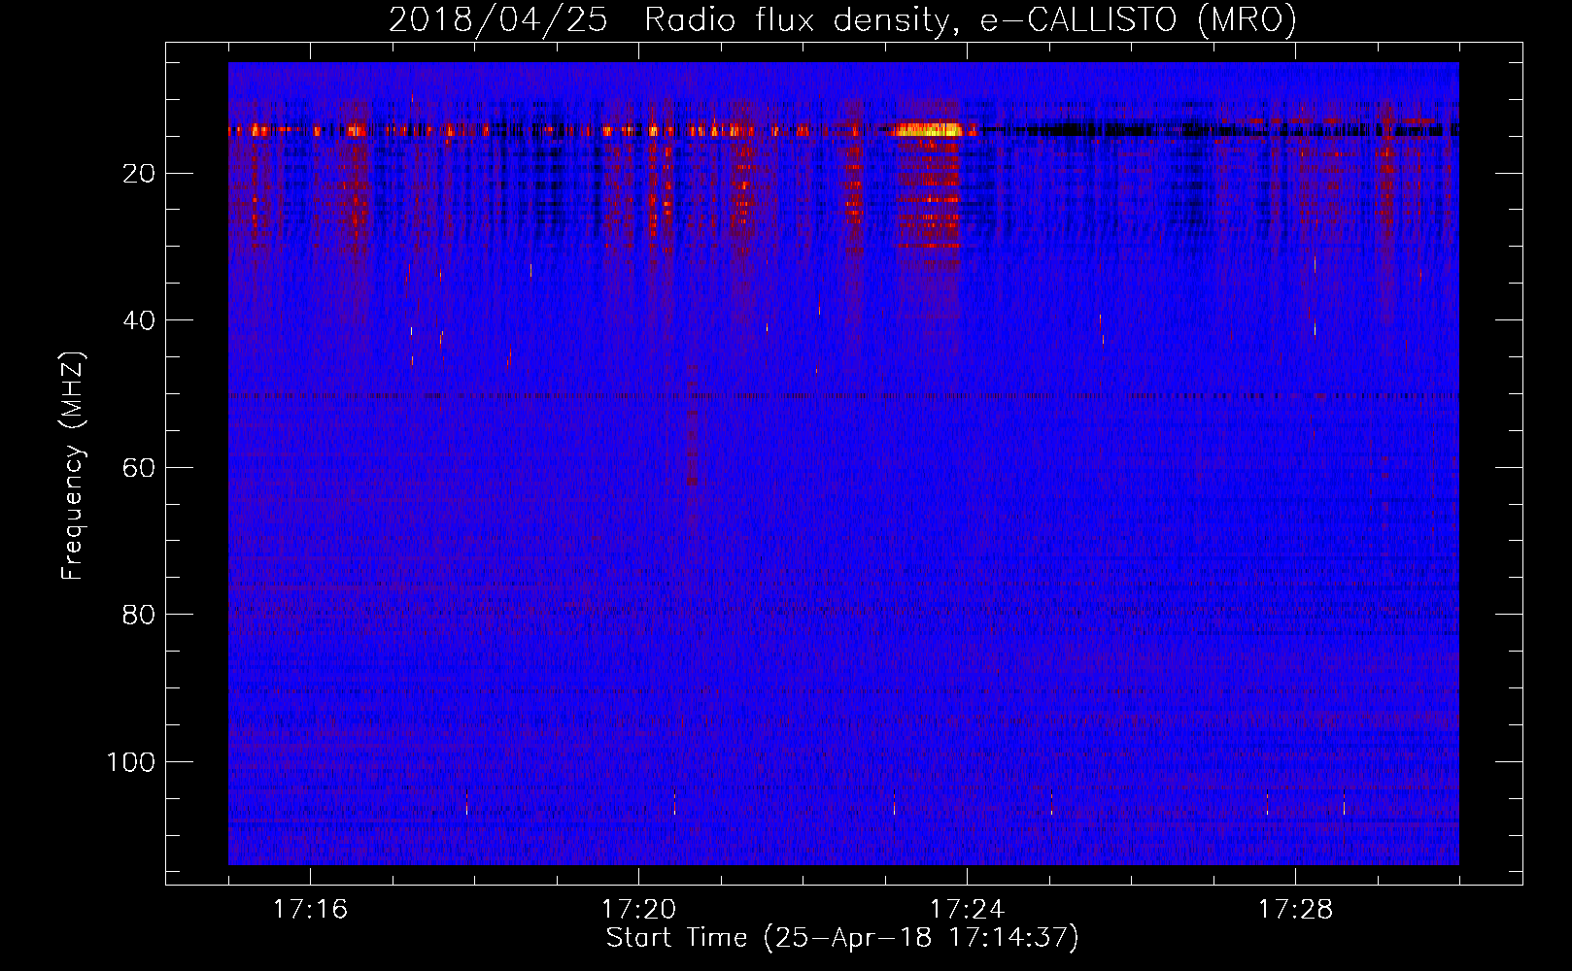Click the bright yellow burst in the spectrogram

pyautogui.click(x=928, y=129)
